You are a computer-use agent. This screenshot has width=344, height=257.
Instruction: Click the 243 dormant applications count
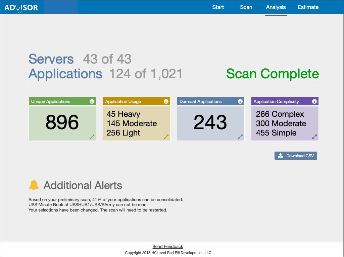coord(210,122)
